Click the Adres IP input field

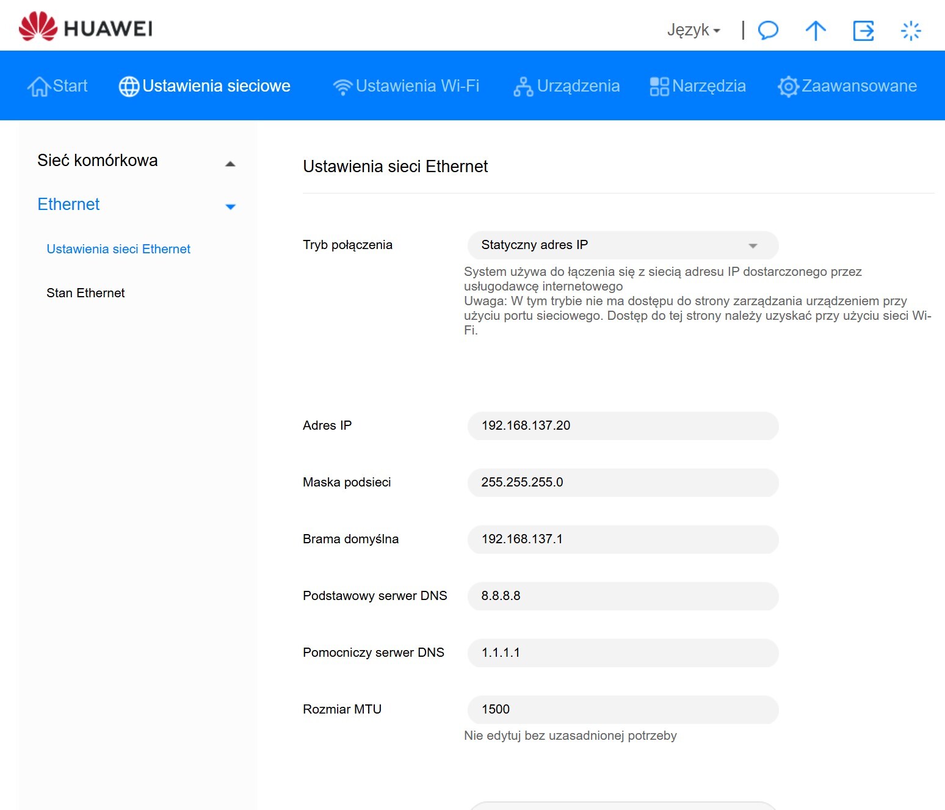tap(623, 426)
